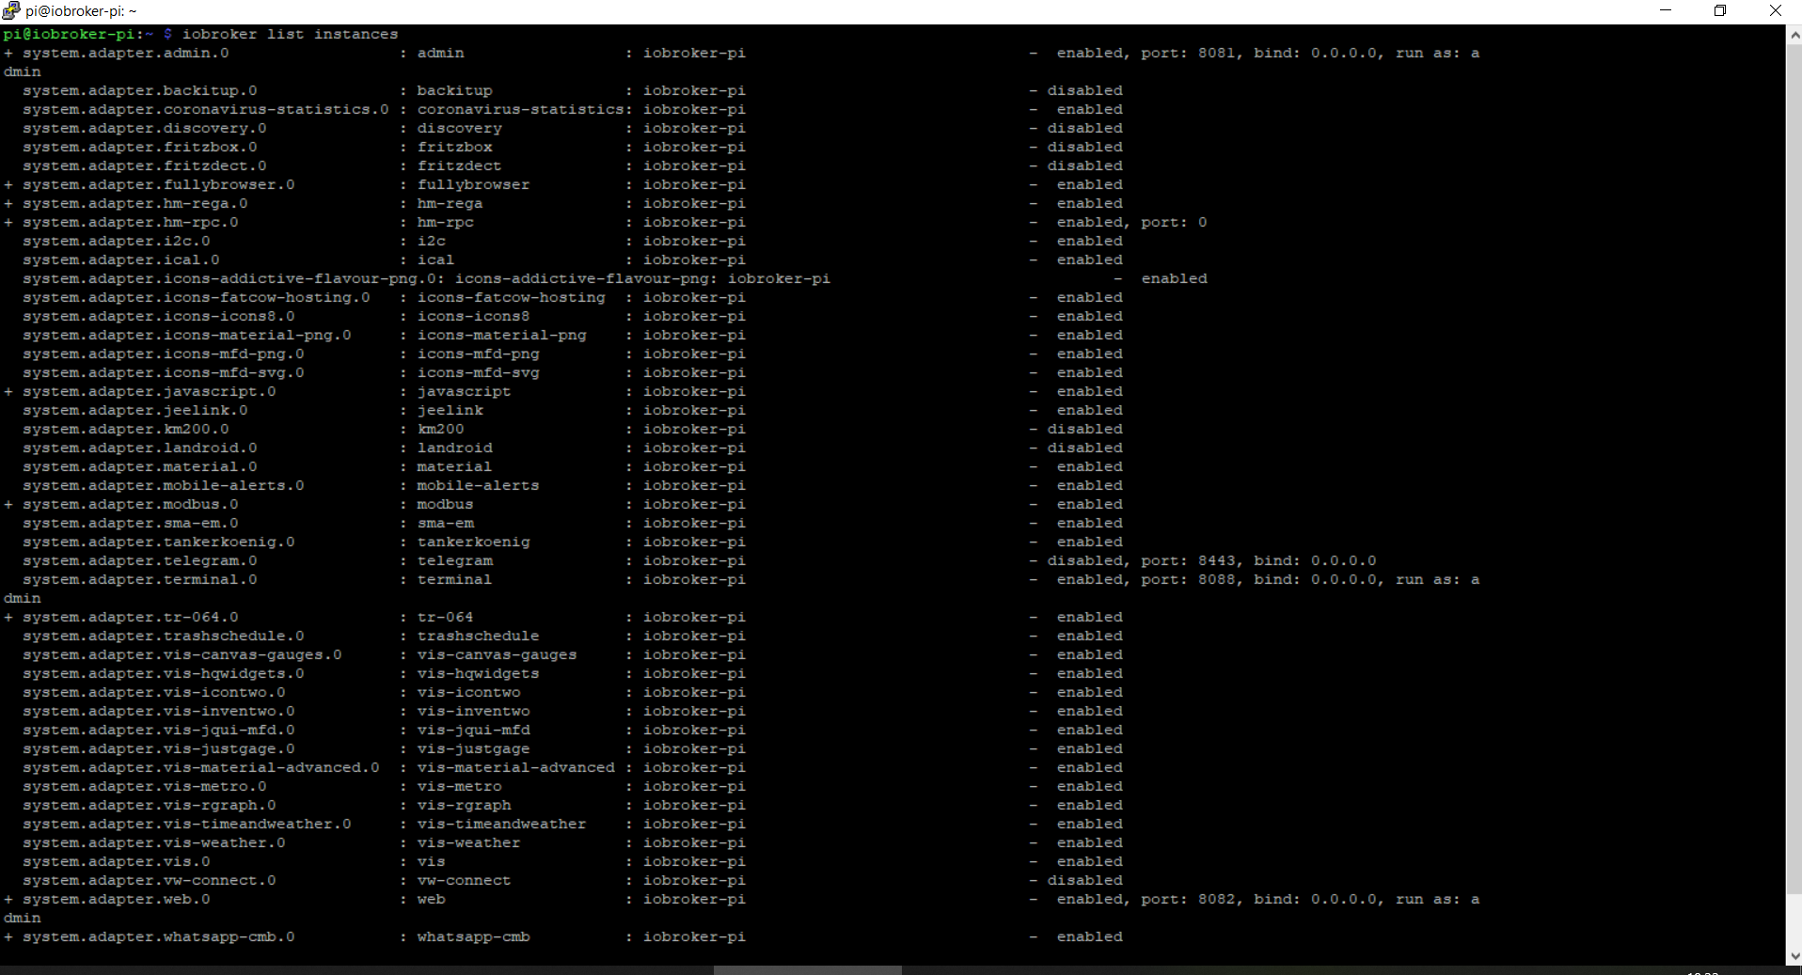The image size is (1802, 975).
Task: Select 'system.adapter.material.0' text
Action: tap(140, 467)
